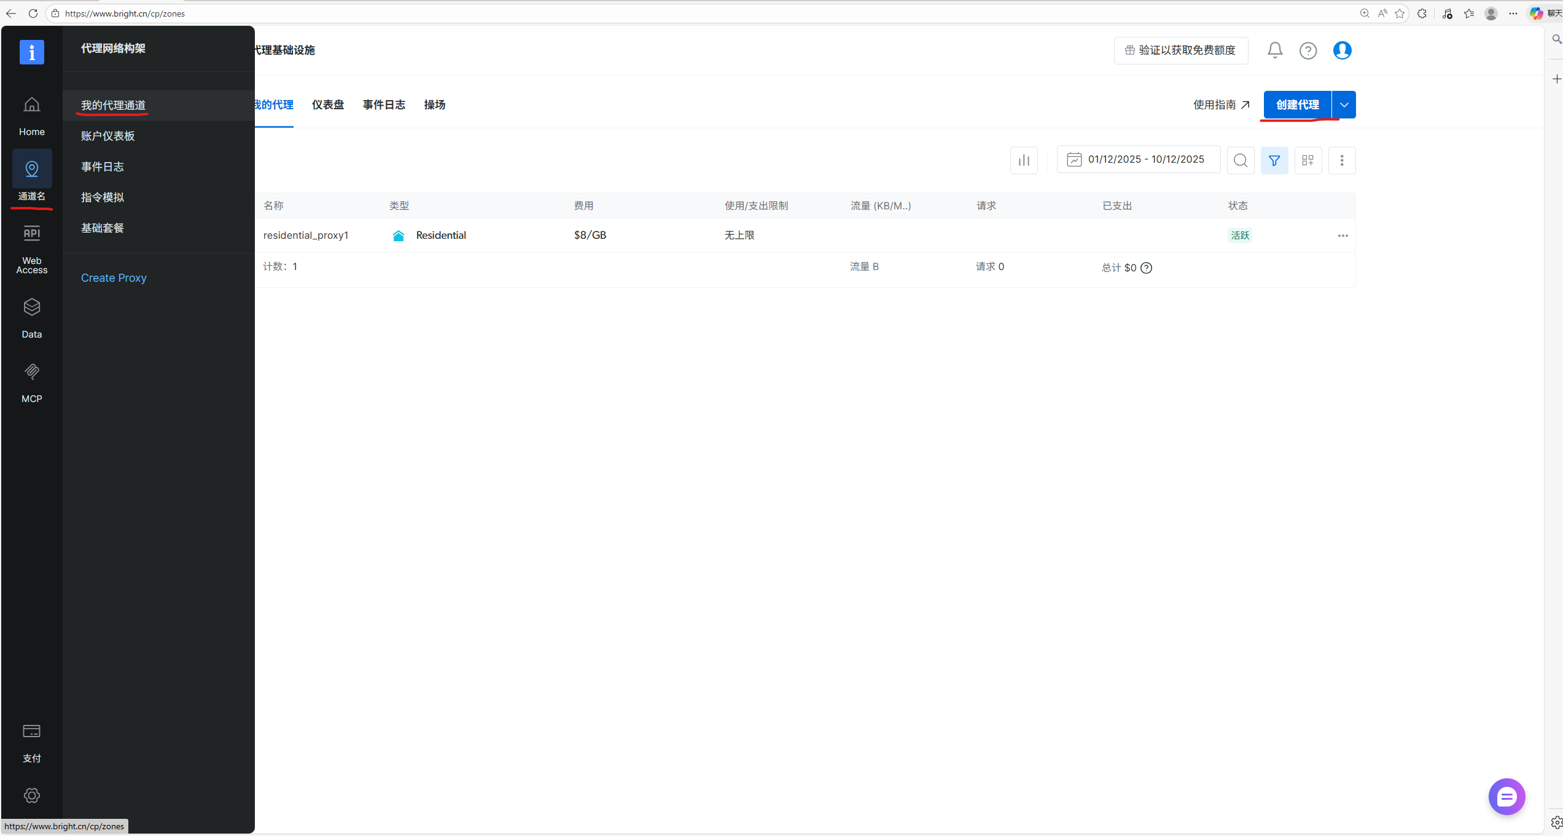The width and height of the screenshot is (1563, 836).
Task: Click the 创建代理 button
Action: click(1297, 105)
